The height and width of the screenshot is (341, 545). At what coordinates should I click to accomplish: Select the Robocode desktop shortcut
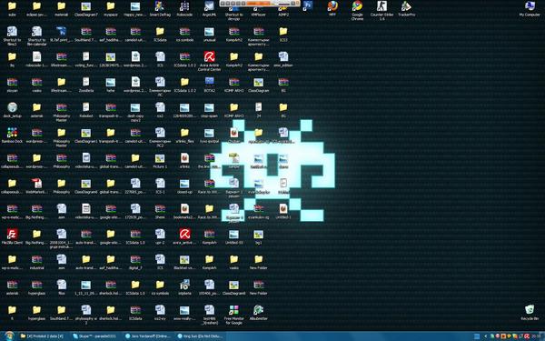tap(184, 9)
